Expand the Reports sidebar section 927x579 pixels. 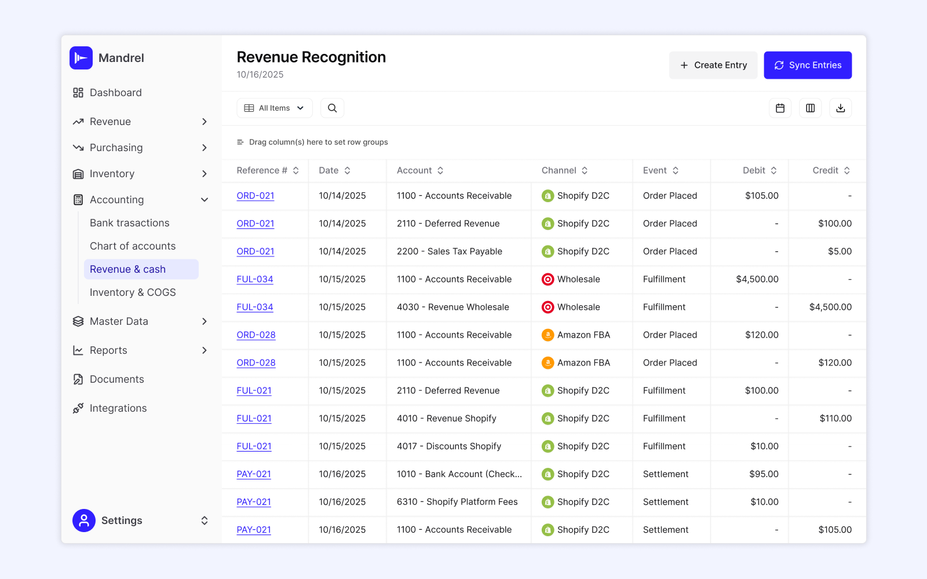click(205, 350)
